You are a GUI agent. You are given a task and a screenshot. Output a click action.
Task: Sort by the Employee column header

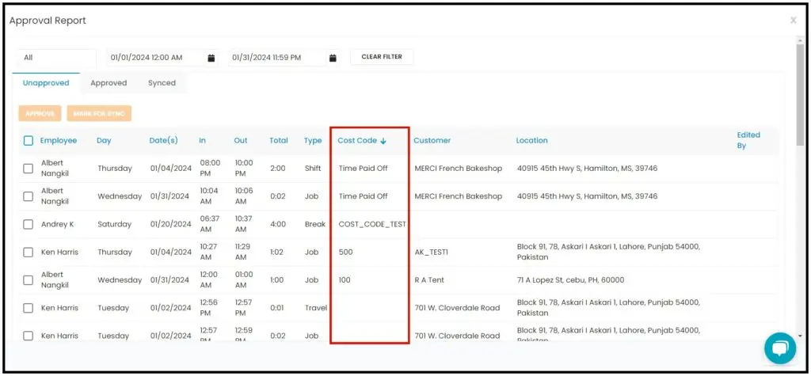pos(59,141)
